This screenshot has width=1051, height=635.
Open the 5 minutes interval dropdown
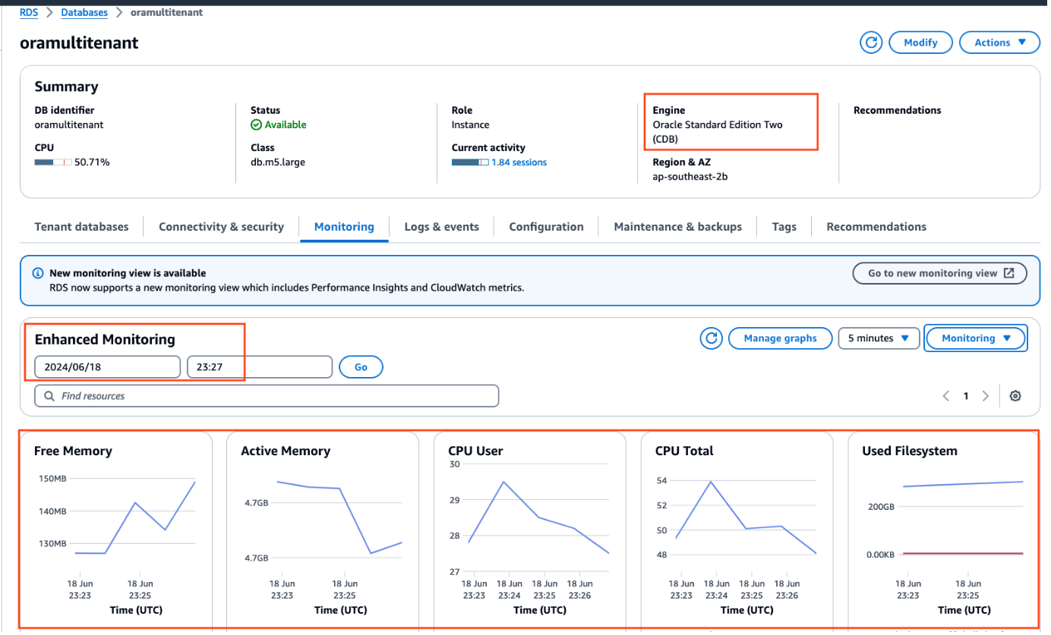coord(879,338)
